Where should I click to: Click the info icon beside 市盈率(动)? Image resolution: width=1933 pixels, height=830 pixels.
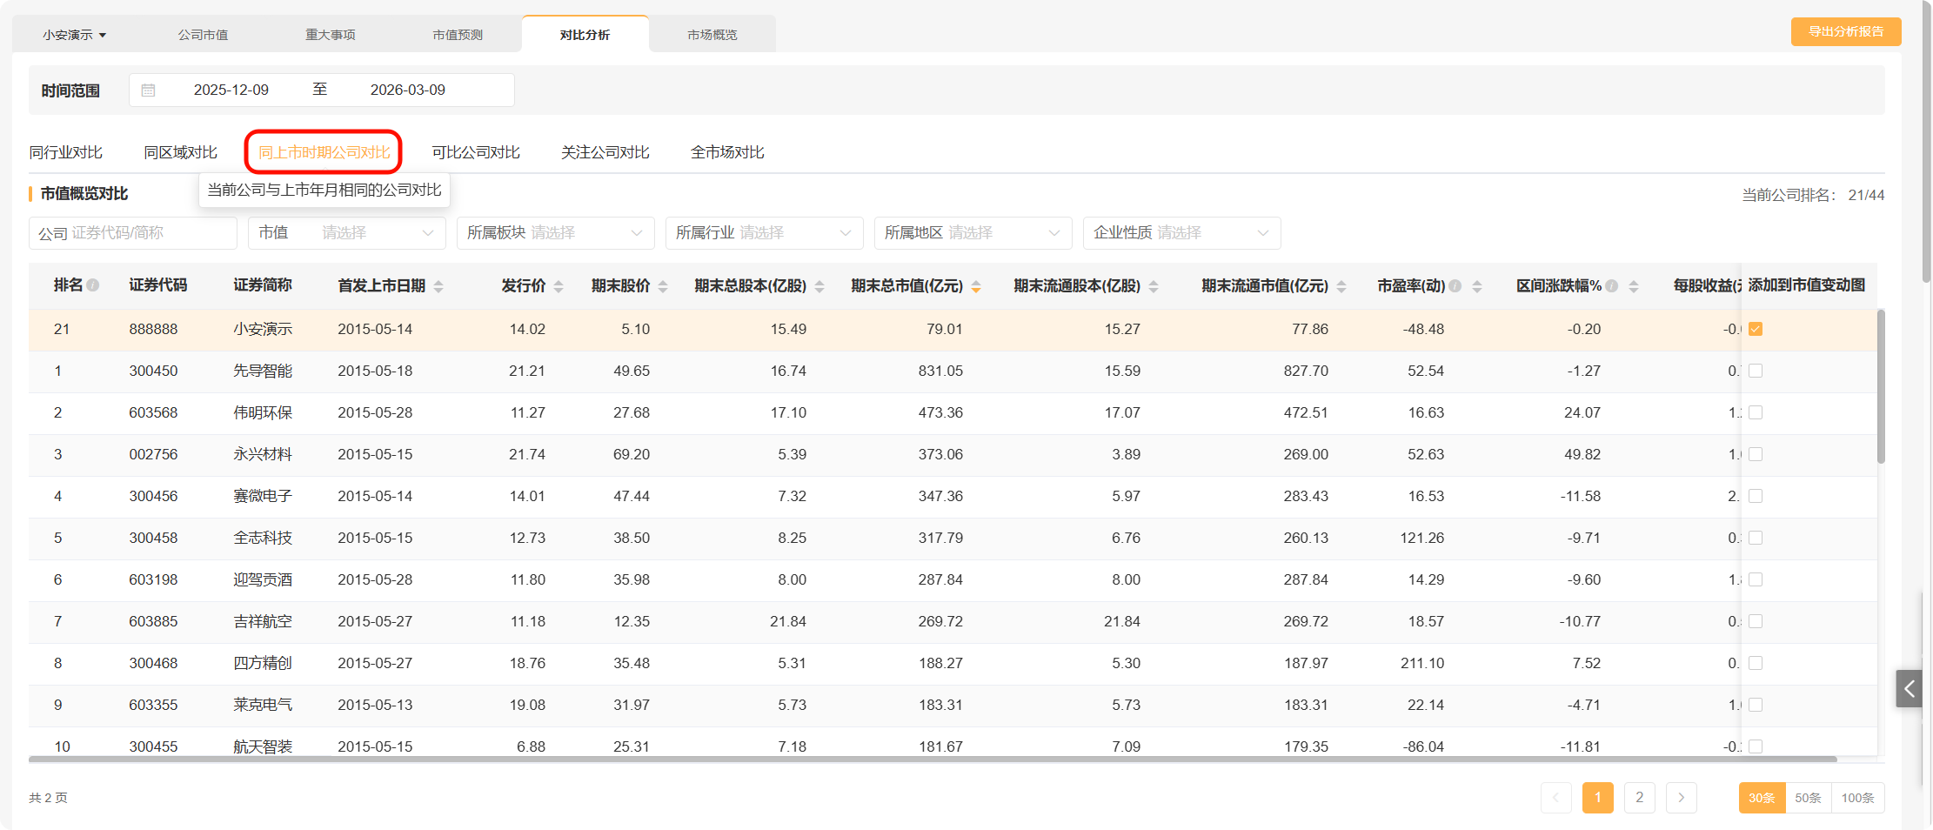1455,285
